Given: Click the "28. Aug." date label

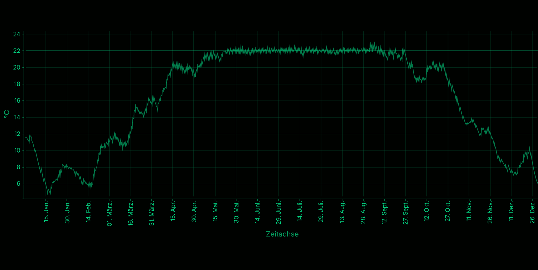Looking at the screenshot, I should [363, 213].
